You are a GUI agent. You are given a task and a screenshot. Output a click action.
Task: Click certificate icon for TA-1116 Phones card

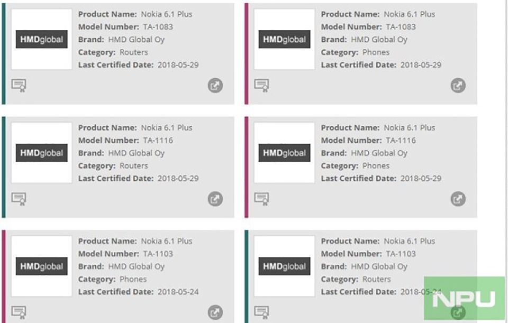tap(261, 199)
